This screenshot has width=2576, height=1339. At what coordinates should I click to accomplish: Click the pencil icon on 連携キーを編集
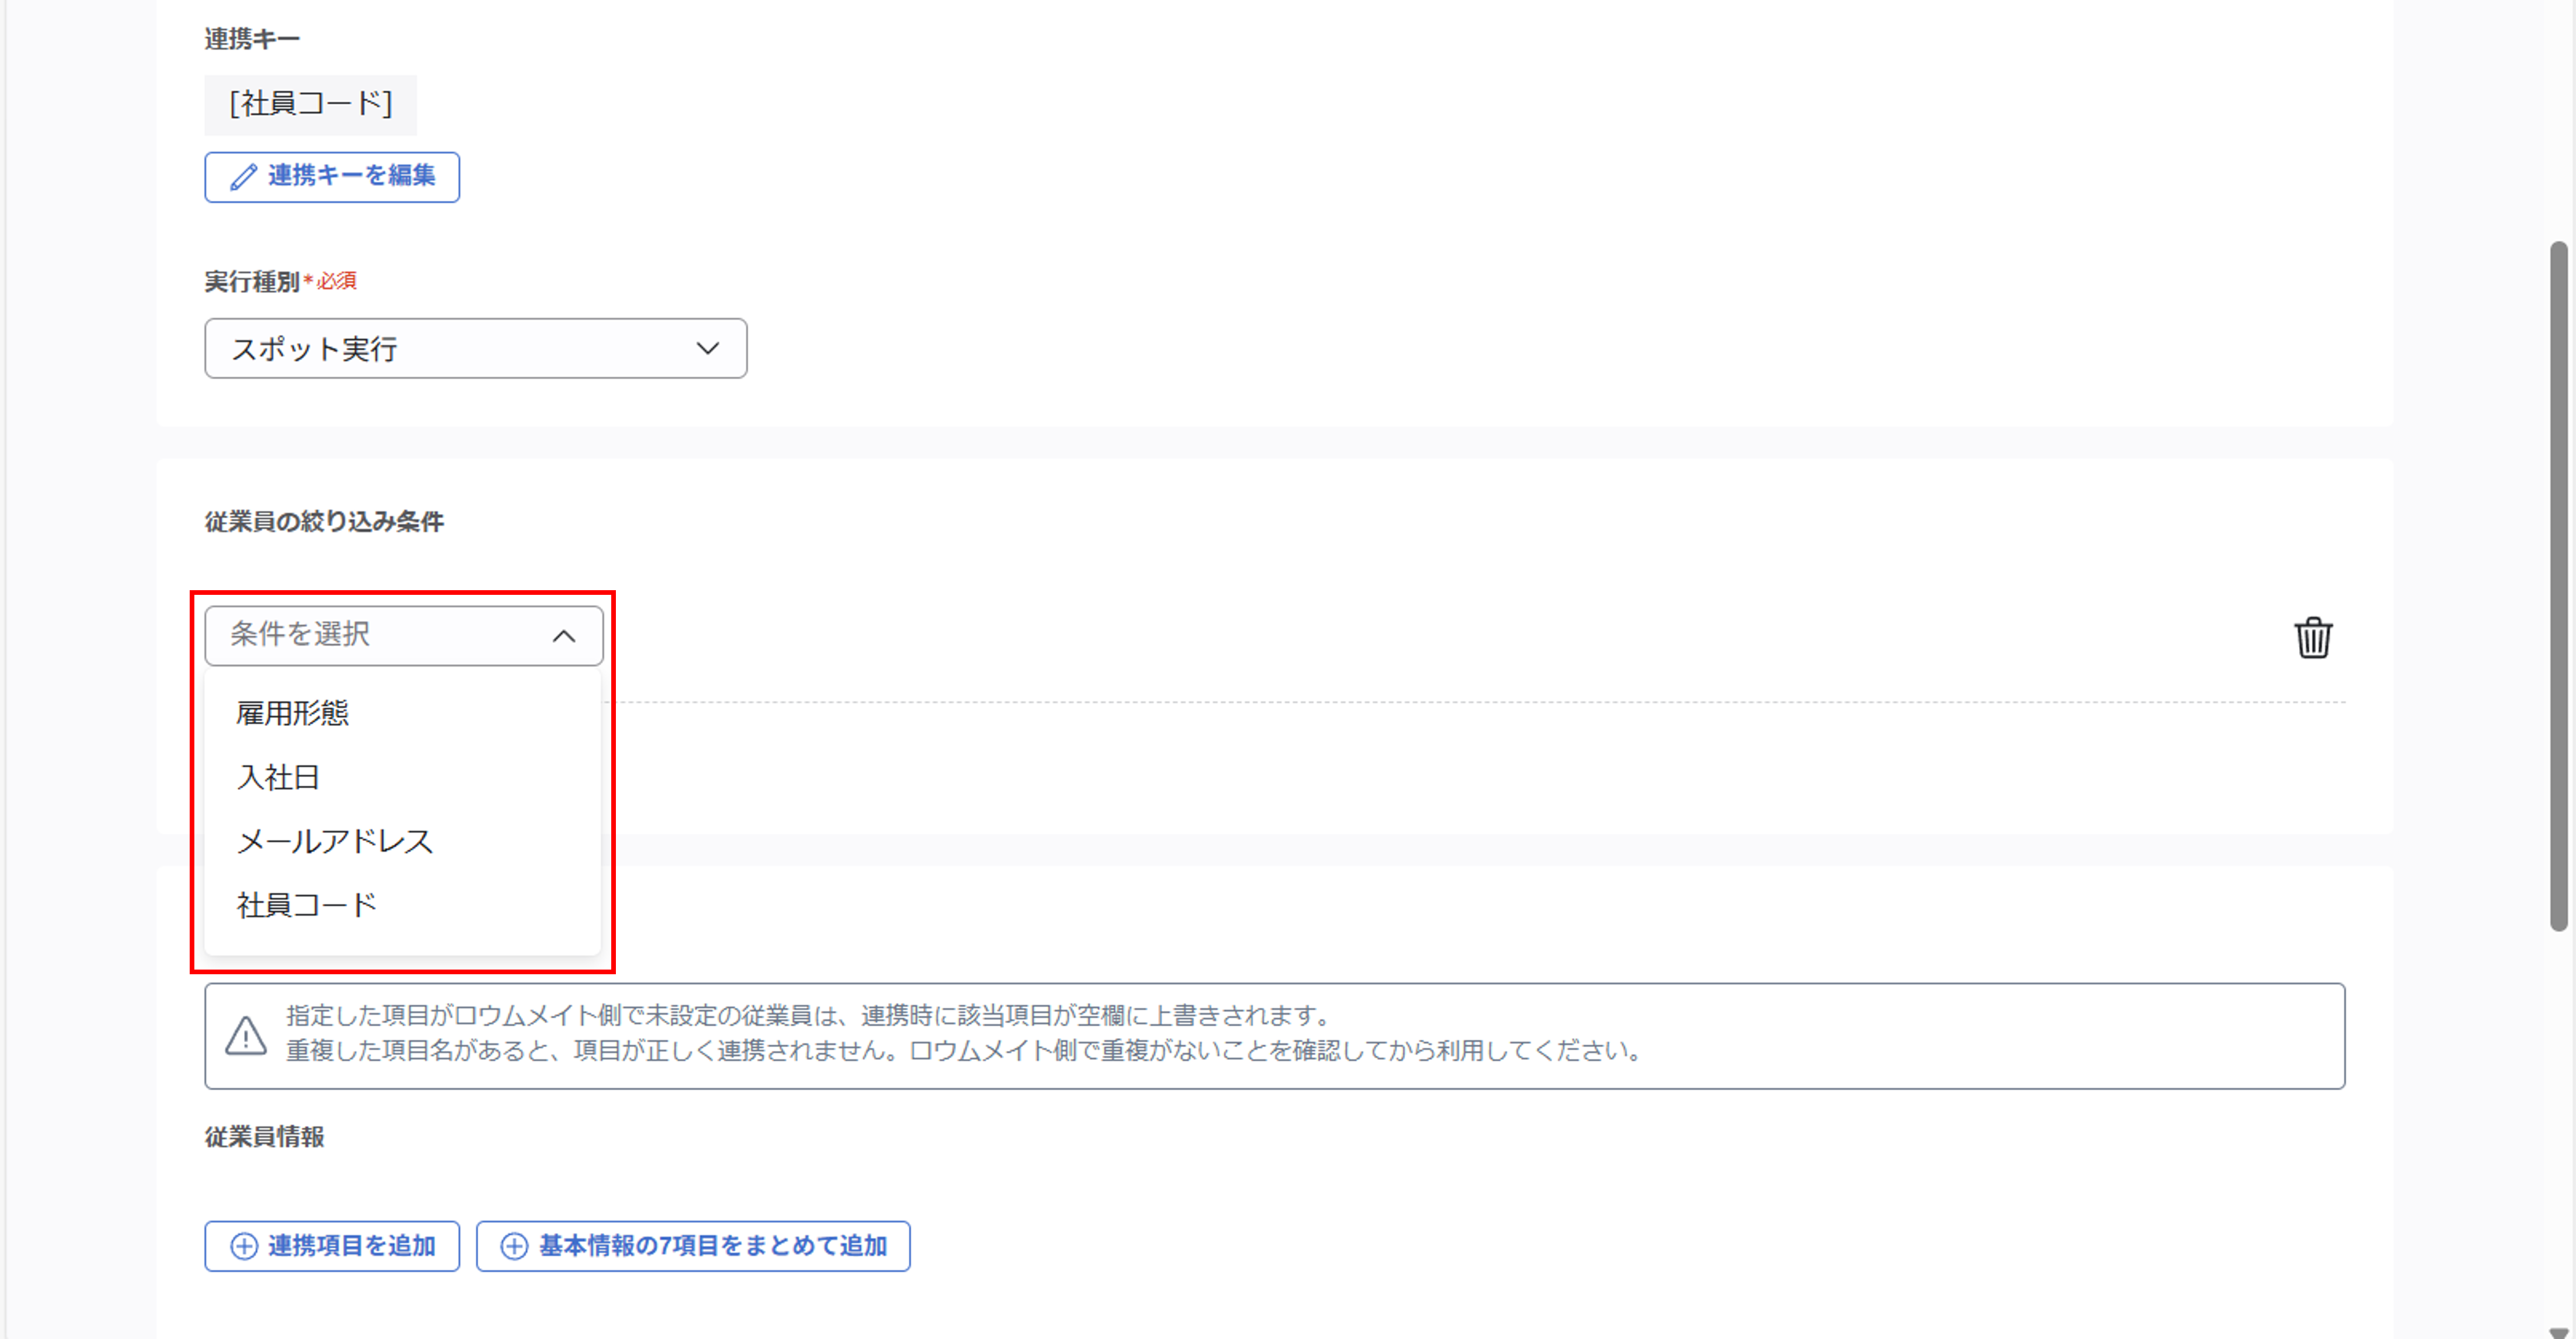242,177
